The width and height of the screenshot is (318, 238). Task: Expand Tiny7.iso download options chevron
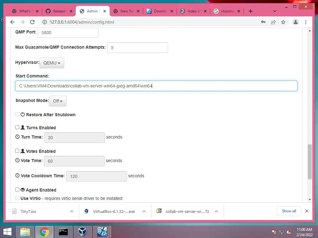pos(72,211)
